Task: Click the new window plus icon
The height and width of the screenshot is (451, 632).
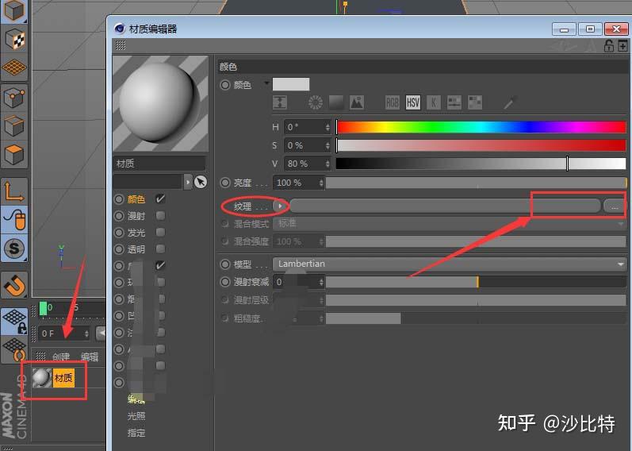Action: click(622, 45)
